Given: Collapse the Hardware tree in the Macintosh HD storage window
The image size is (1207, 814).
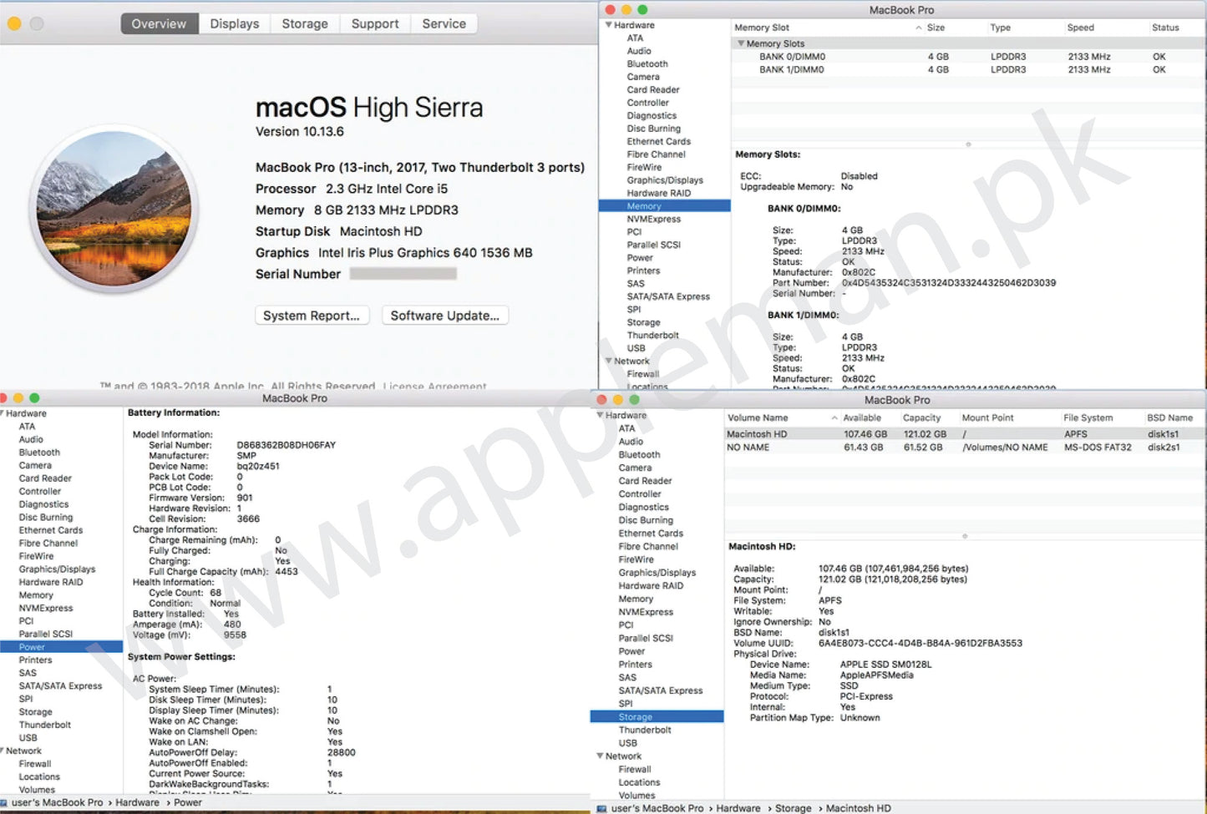Looking at the screenshot, I should [x=600, y=415].
